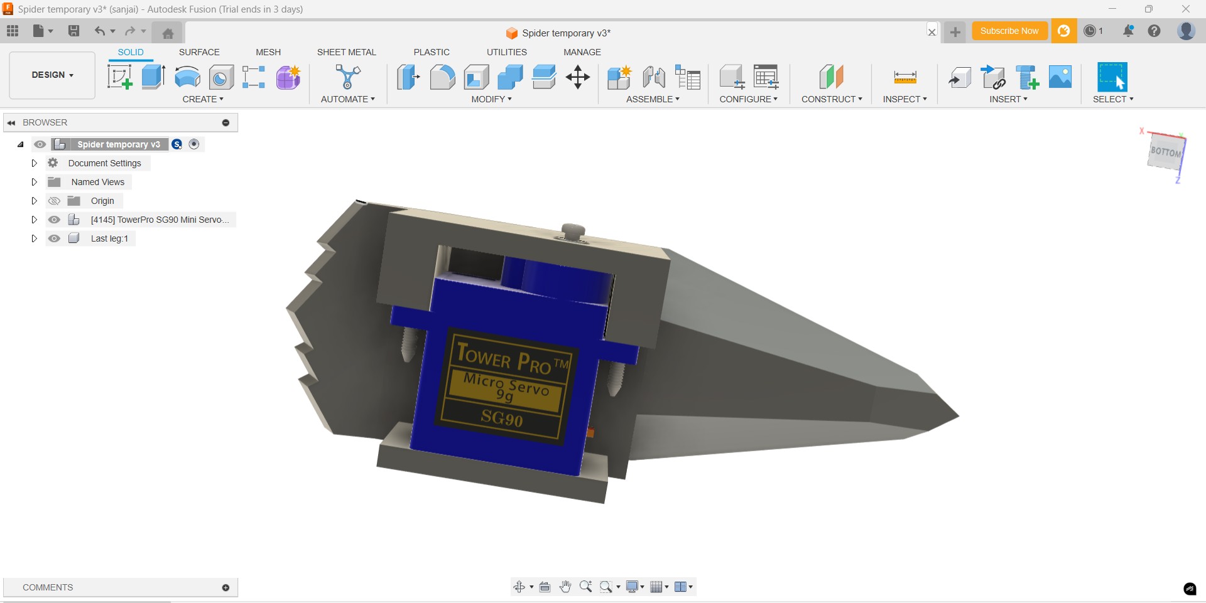Switch to the MESH tab

point(268,52)
